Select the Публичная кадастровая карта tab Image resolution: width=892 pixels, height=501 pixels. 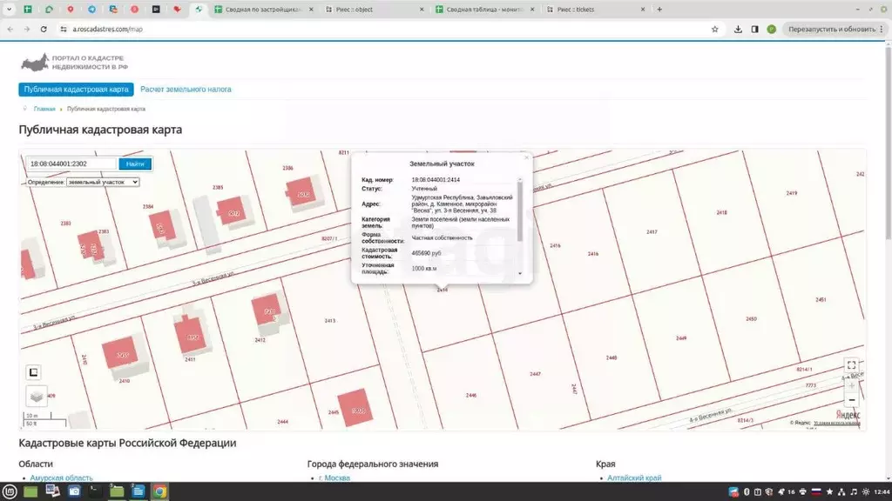coord(77,90)
